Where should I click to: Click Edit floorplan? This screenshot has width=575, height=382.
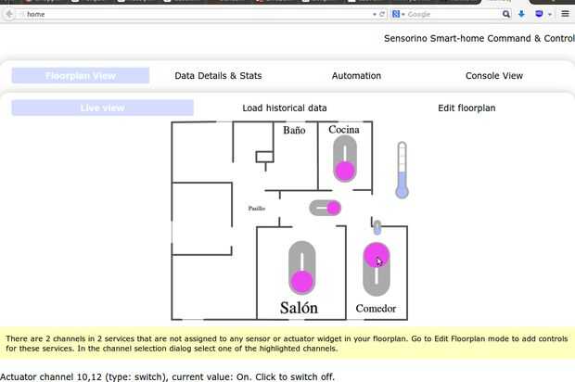(466, 108)
